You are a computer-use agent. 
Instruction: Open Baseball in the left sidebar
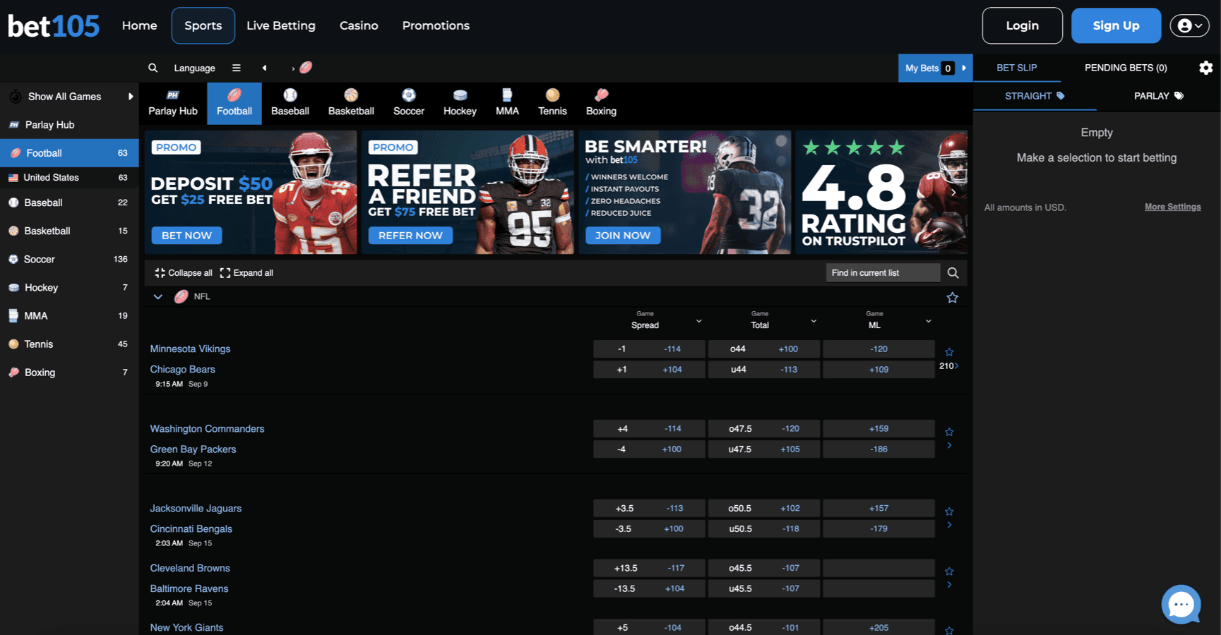point(69,202)
